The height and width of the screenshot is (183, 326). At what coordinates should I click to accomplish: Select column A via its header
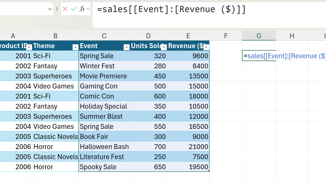tap(13, 36)
